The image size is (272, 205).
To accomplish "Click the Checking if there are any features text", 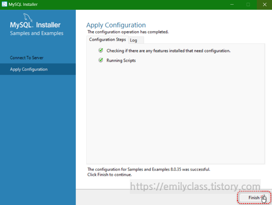I will [x=168, y=51].
